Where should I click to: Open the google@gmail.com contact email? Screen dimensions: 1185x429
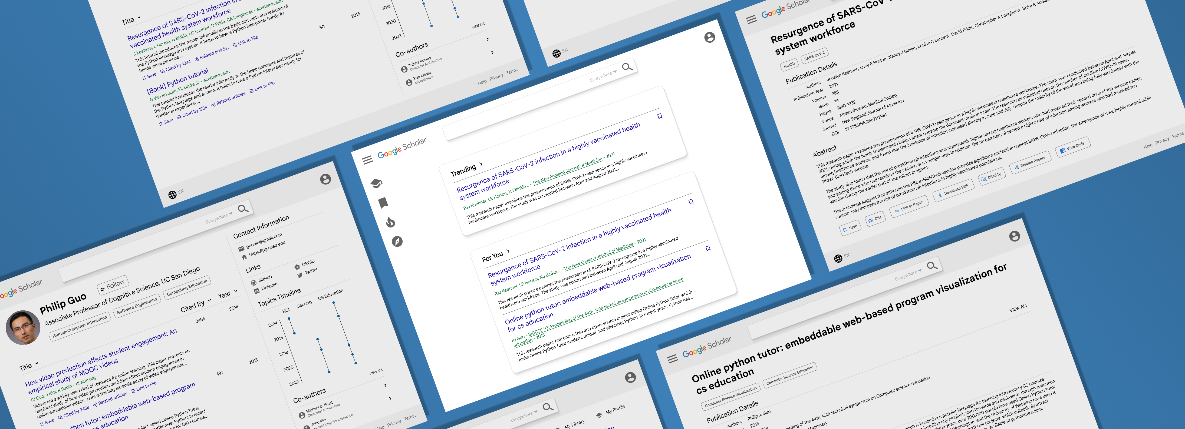point(264,241)
